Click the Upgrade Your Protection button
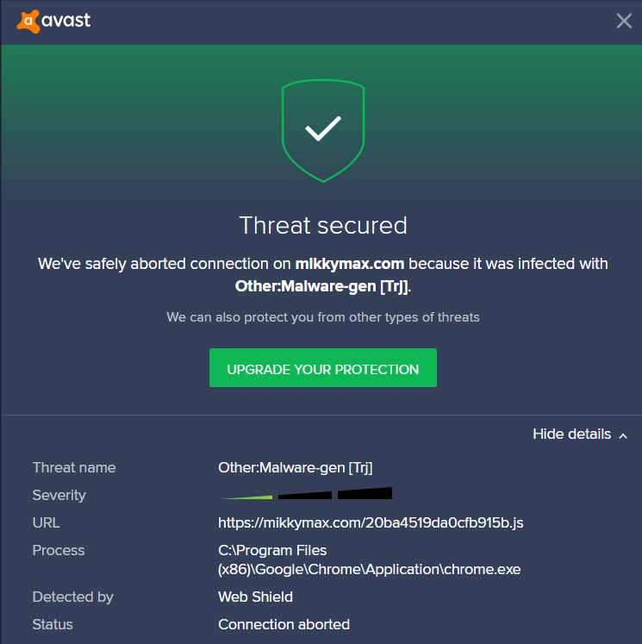642x644 pixels. point(323,369)
